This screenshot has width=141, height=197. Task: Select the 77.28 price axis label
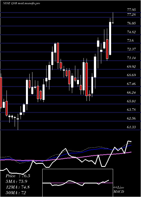pyautogui.click(x=132, y=15)
